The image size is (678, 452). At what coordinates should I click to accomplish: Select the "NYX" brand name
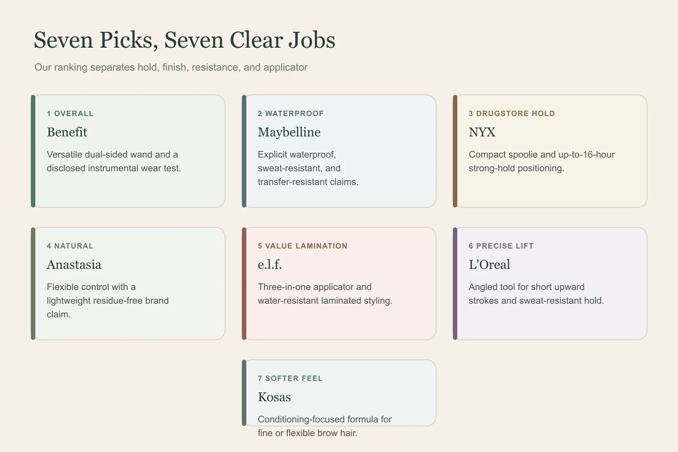click(482, 132)
